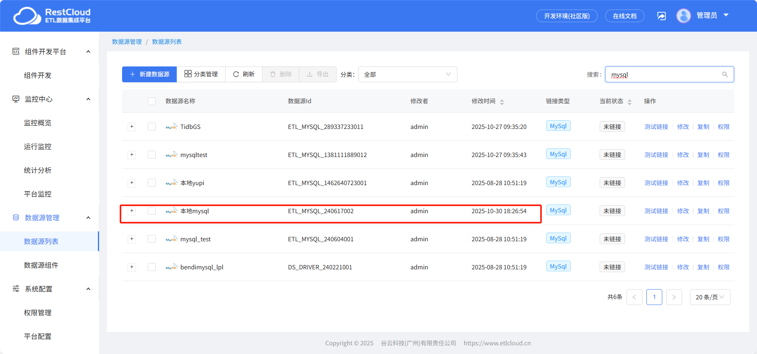Open 数据源组件 in the sidebar
The image size is (757, 354).
pos(41,265)
